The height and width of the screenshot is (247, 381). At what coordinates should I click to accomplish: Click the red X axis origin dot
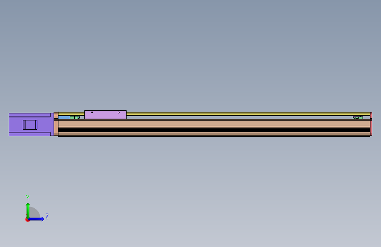tap(27, 220)
